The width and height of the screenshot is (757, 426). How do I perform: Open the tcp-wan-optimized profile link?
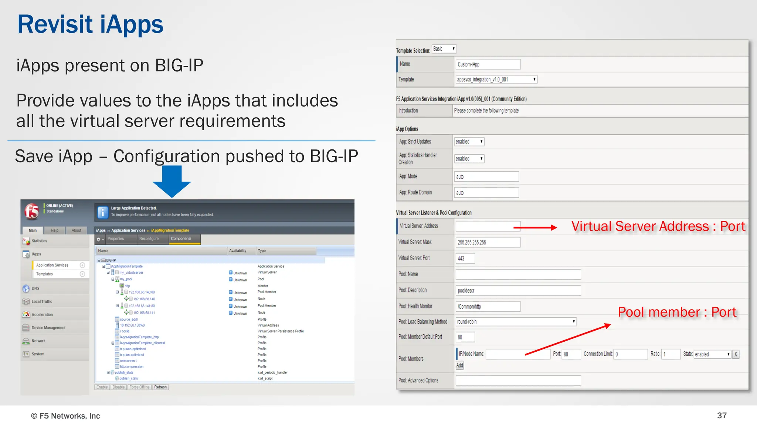coord(133,349)
